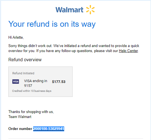
Task: Click the $177.53 refund amount
Action: coord(59,82)
